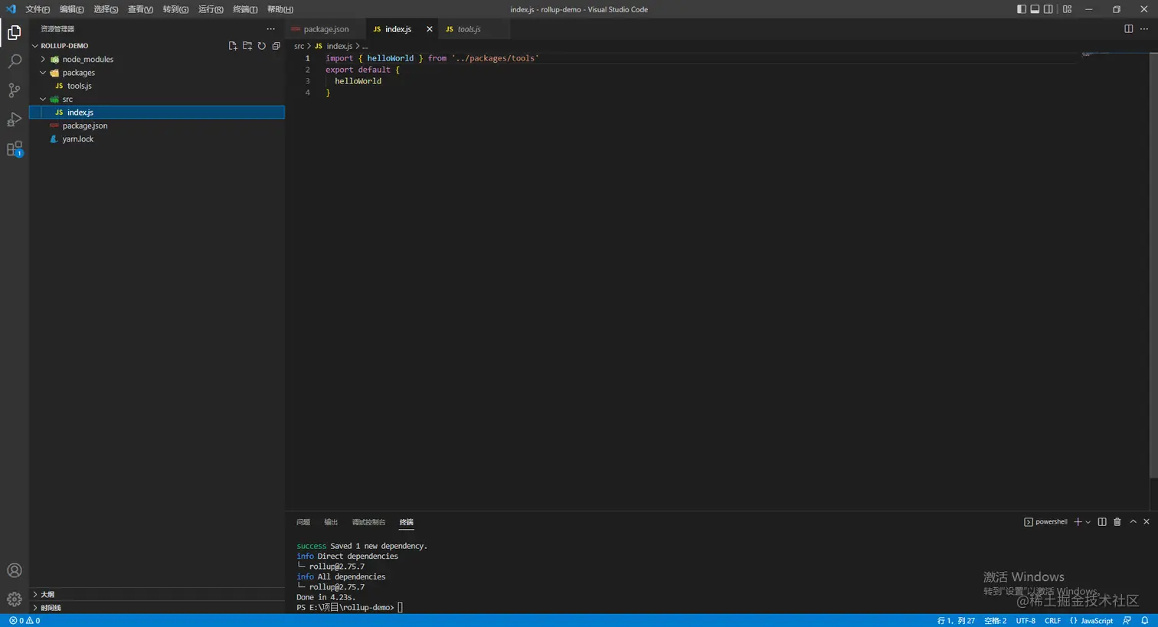Create a new folder in ROLLUP-DEMO

pos(247,46)
